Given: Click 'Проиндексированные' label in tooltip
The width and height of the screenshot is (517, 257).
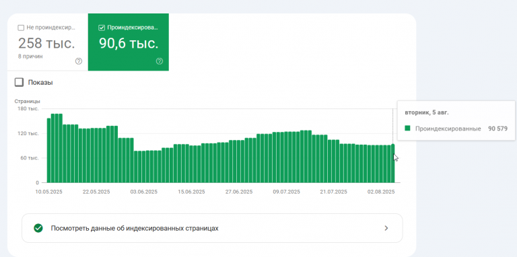Looking at the screenshot, I should (448, 128).
